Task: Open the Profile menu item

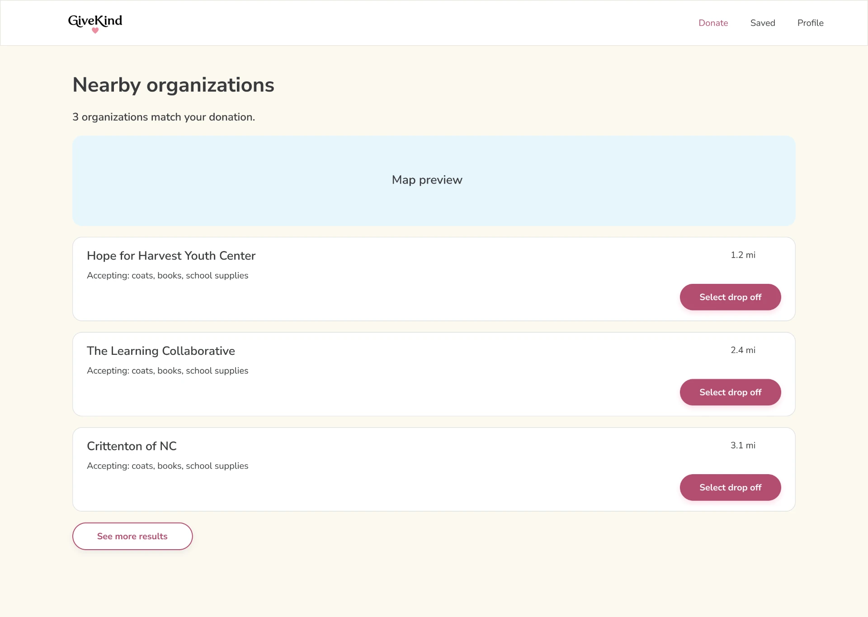Action: [x=810, y=23]
